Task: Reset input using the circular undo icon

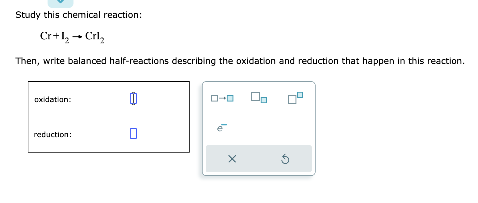Action: (x=285, y=159)
